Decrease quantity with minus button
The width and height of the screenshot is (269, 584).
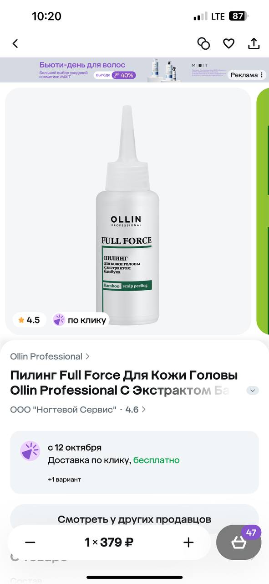coord(30,542)
